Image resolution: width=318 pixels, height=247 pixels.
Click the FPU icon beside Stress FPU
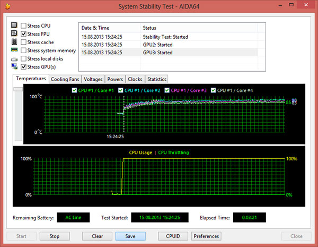pos(14,33)
